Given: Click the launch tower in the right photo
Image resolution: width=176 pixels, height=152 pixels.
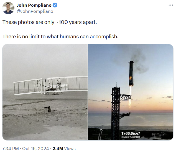Looking at the screenshot, I should 115,111.
